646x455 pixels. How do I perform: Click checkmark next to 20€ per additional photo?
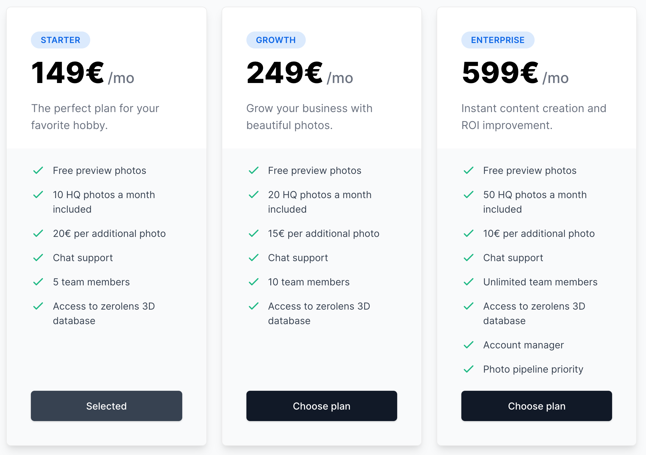pos(38,234)
